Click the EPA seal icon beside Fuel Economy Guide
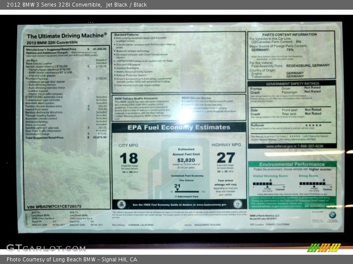Viewport: 353px width, 264px height. tap(121, 204)
